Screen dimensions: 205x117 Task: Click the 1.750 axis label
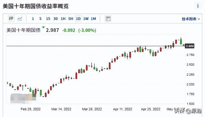click(x=191, y=94)
